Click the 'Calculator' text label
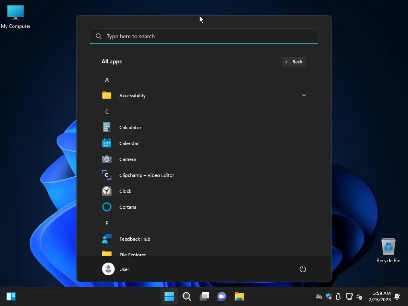 130,127
